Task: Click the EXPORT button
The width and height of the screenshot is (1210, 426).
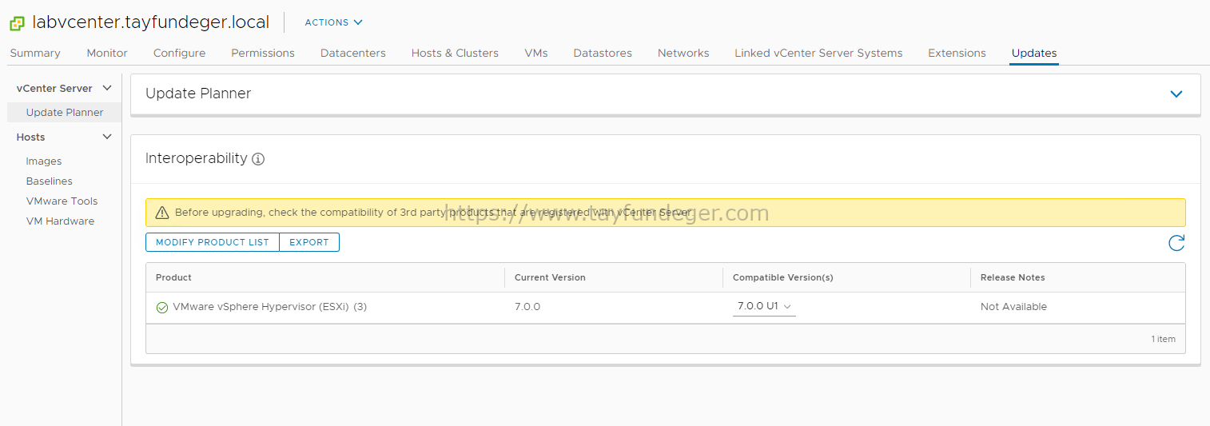Action: (309, 242)
